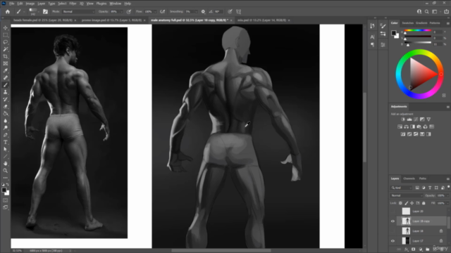Viewport: 451px width, 253px height.
Task: Add a Brightness/Contrast adjustment
Action: tap(403, 119)
